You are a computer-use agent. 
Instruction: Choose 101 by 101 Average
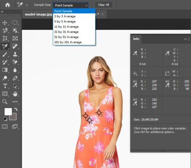(74, 42)
